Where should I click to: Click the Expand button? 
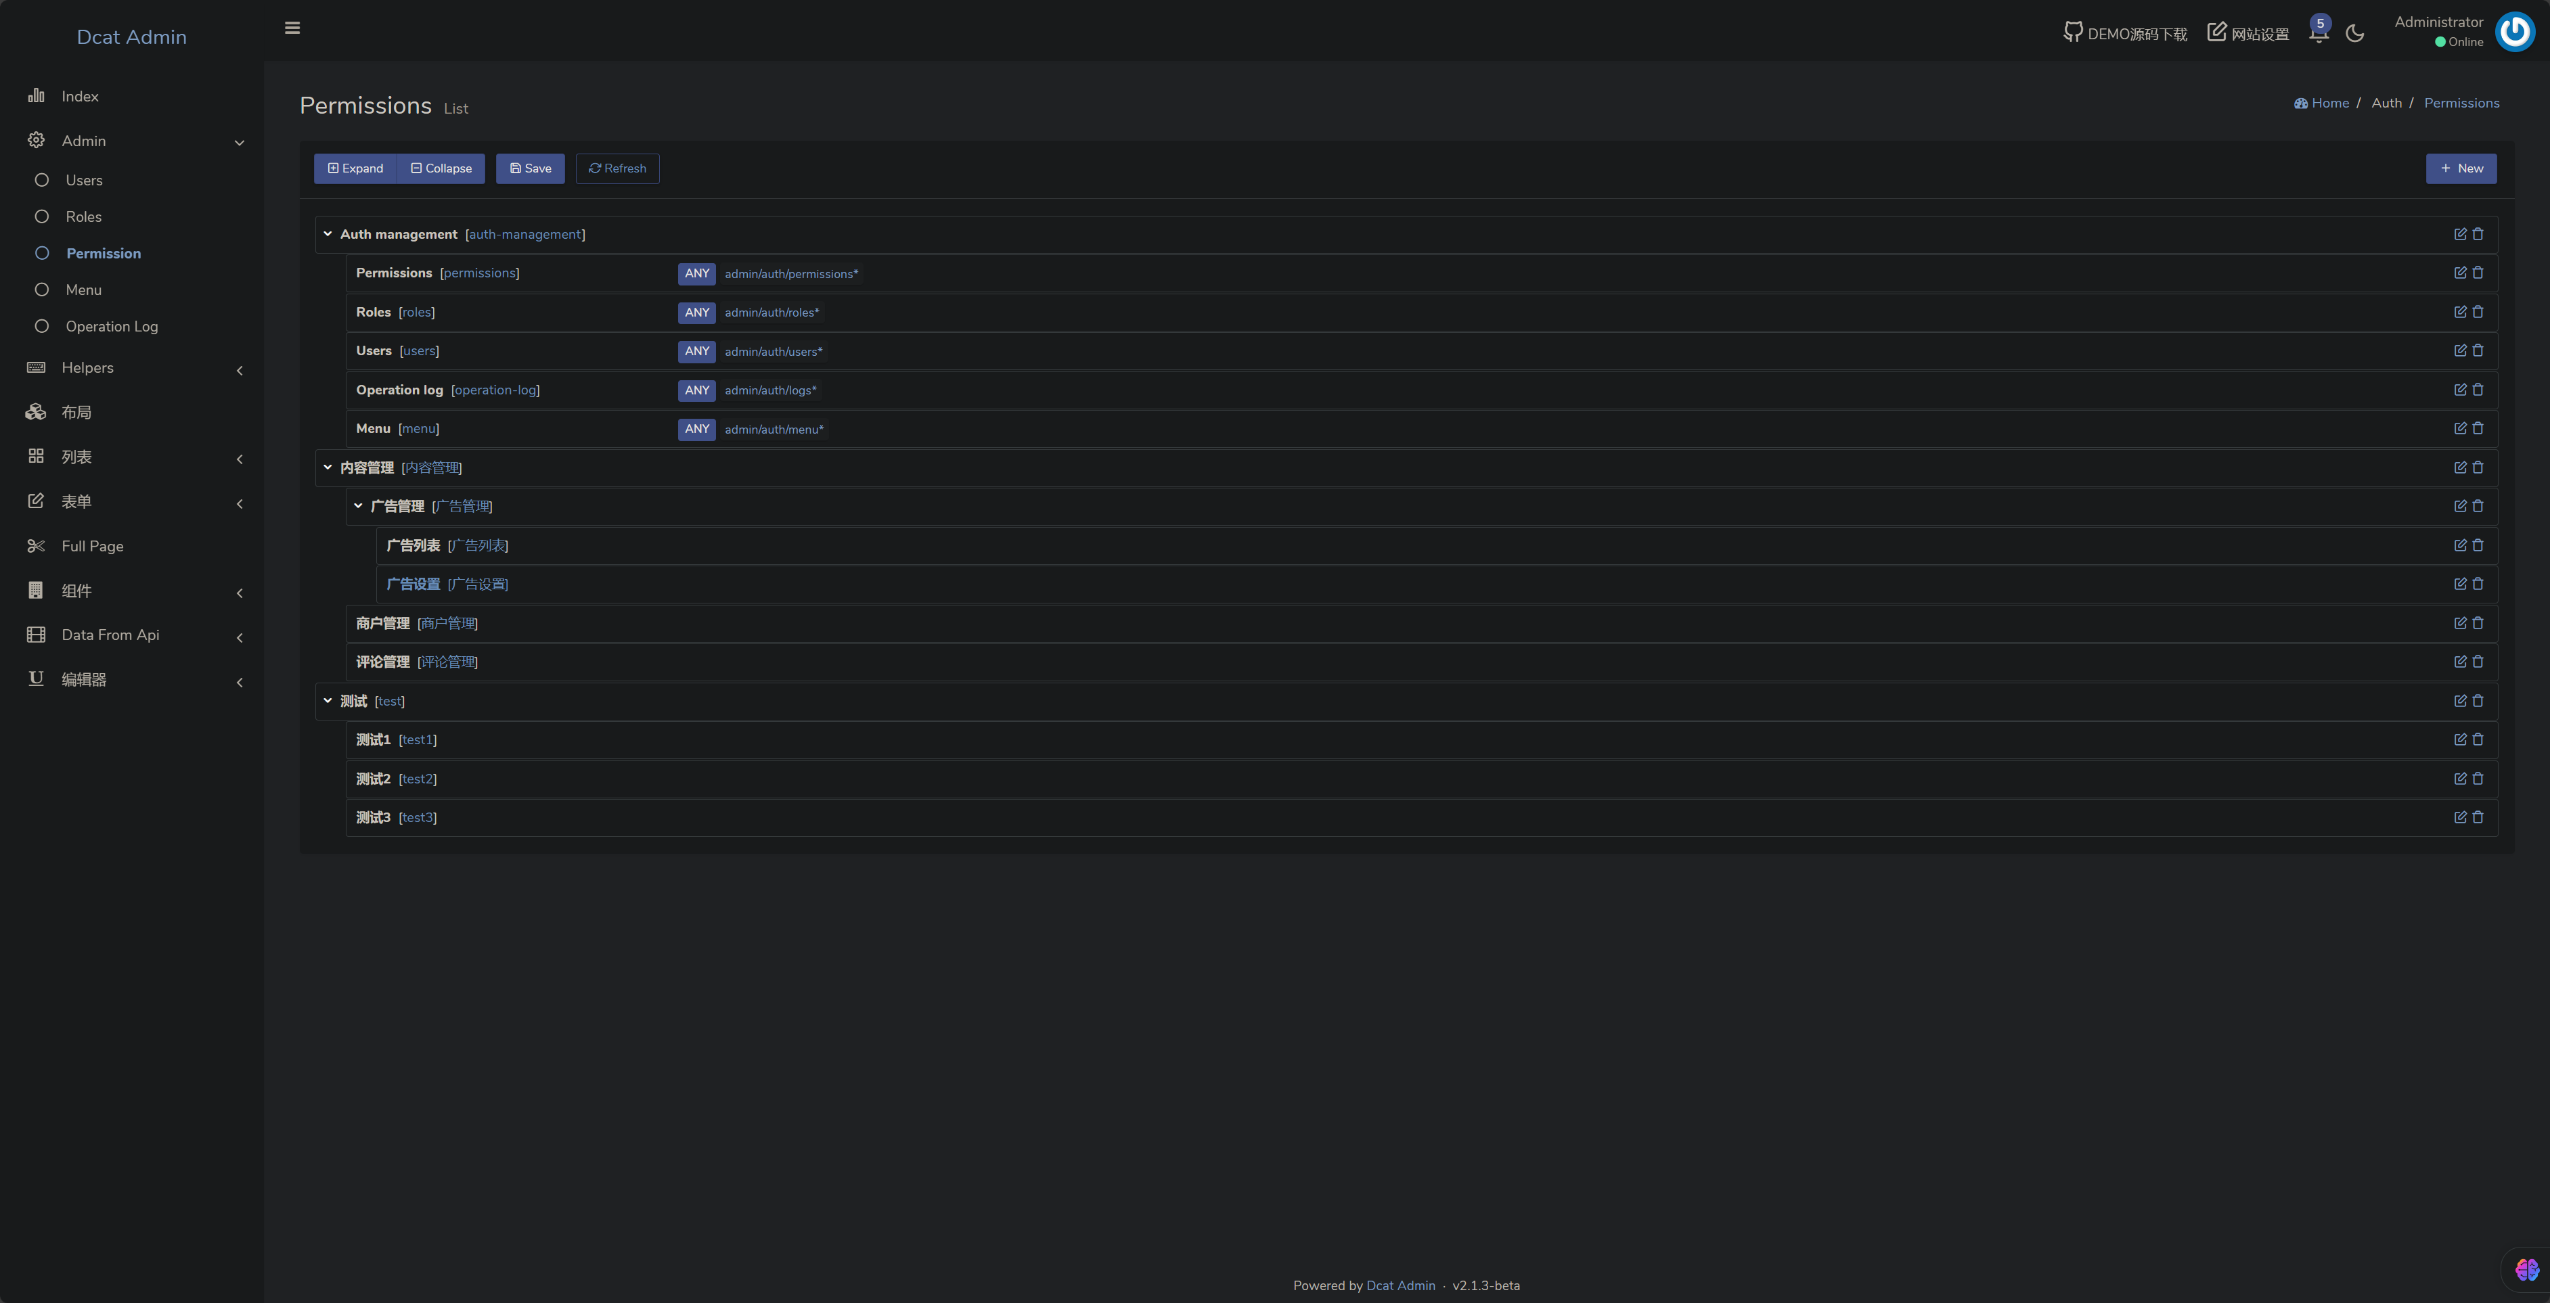[x=355, y=168]
